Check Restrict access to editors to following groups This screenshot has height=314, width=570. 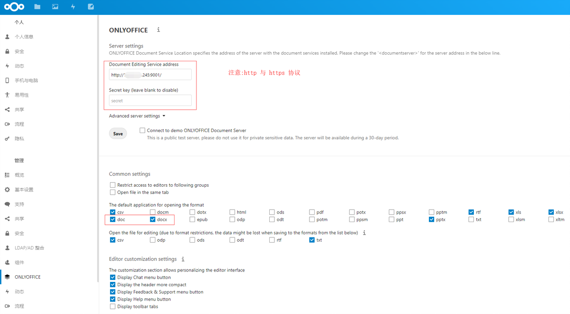113,185
